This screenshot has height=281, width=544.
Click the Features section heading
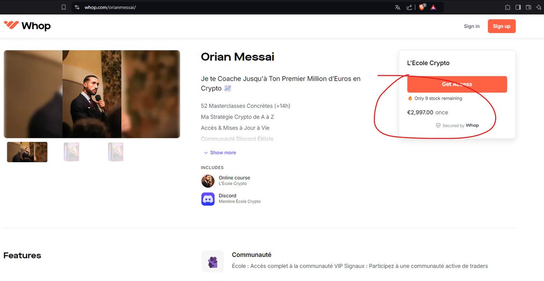(22, 256)
